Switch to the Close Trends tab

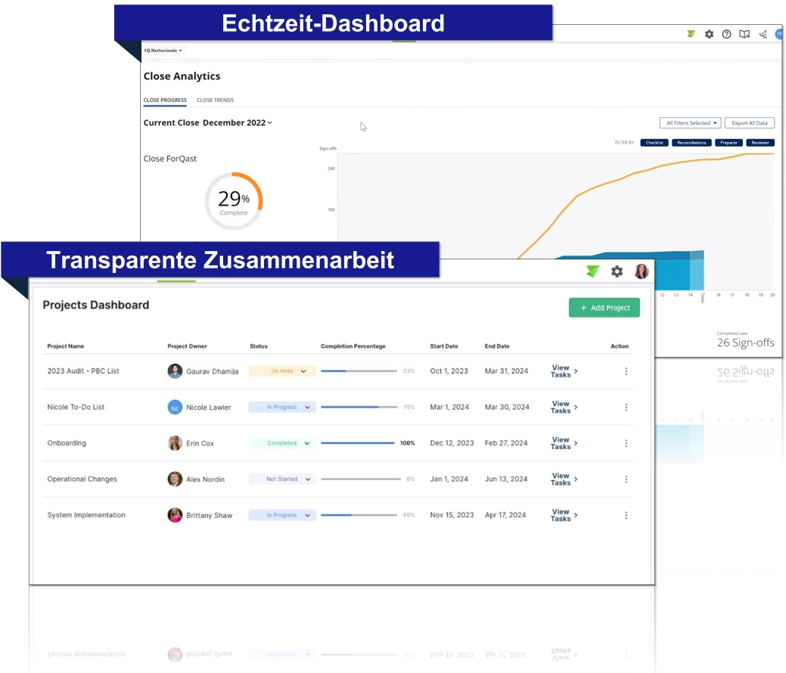215,101
